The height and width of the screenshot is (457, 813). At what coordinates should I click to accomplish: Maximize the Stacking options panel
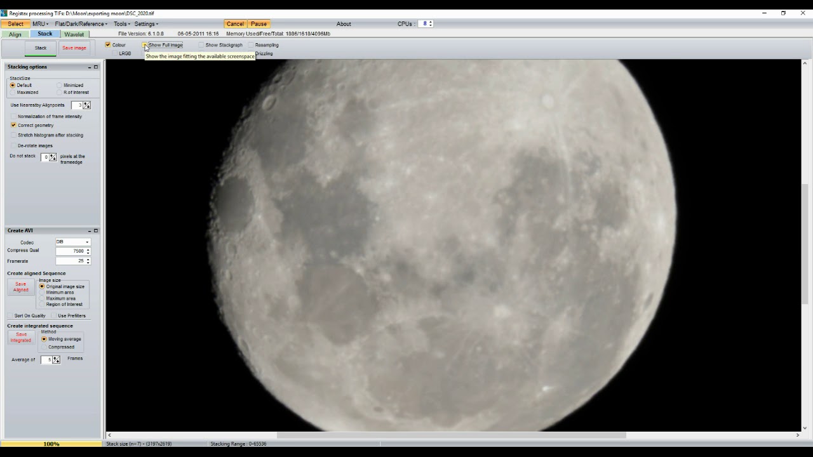[96, 67]
